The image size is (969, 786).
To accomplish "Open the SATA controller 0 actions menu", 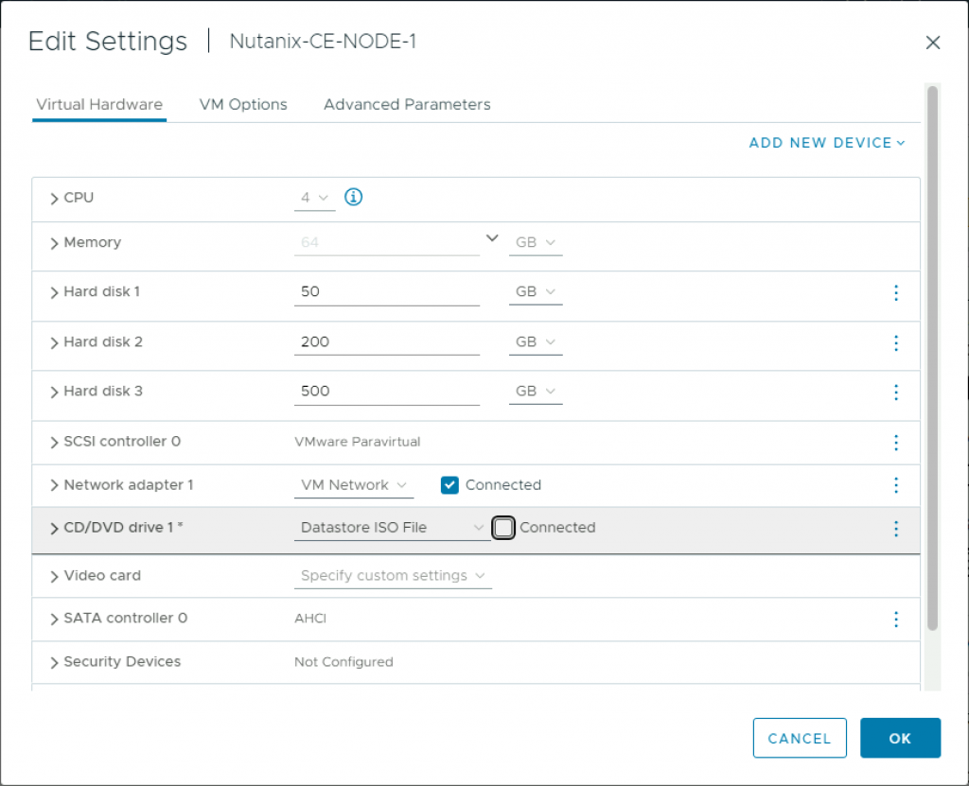I will point(895,620).
